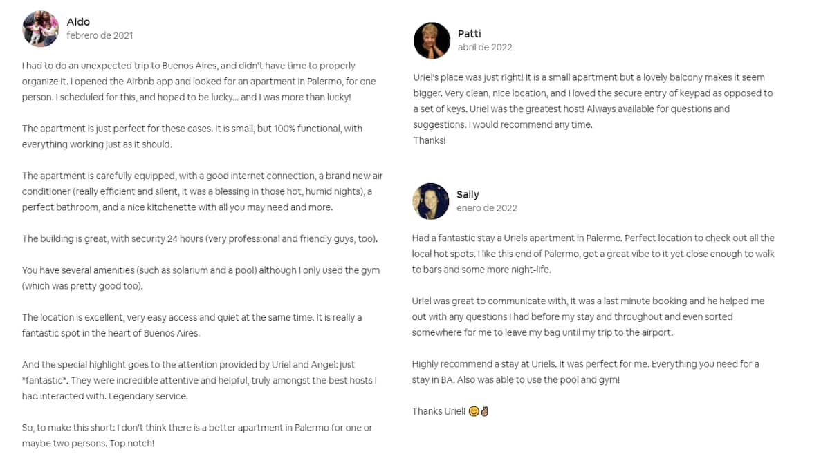The width and height of the screenshot is (830, 463).
Task: Click the reviewer name Patti
Action: coord(469,34)
